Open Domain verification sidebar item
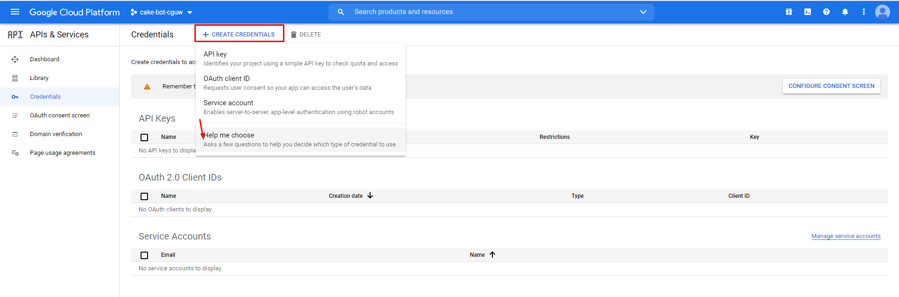This screenshot has height=297, width=899. click(59, 134)
